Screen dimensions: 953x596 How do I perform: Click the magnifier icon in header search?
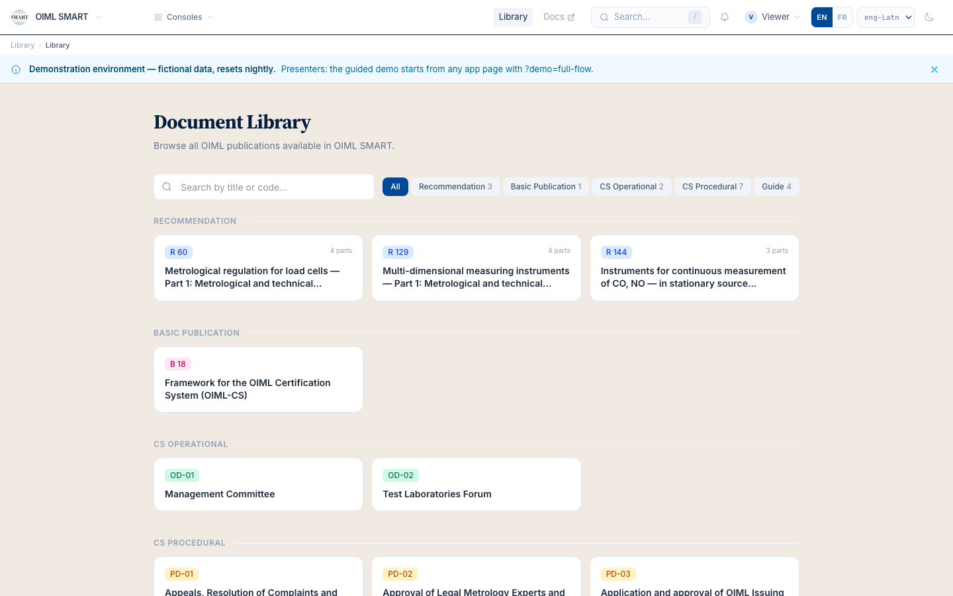[604, 17]
